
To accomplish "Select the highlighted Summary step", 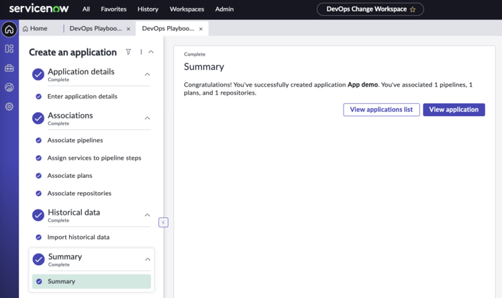I will click(91, 281).
